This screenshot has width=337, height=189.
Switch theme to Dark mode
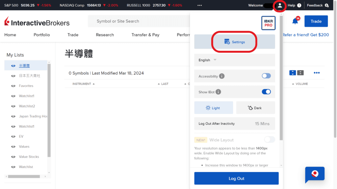pos(255,108)
